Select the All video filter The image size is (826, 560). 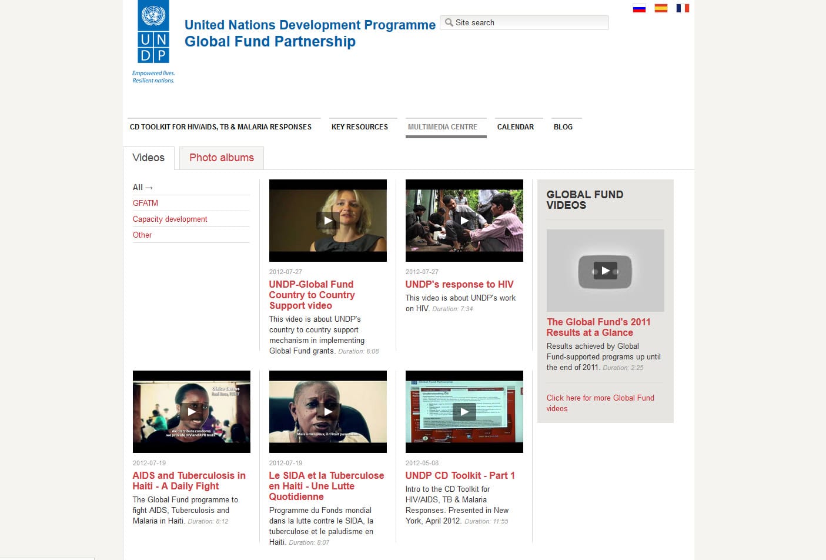click(x=143, y=187)
